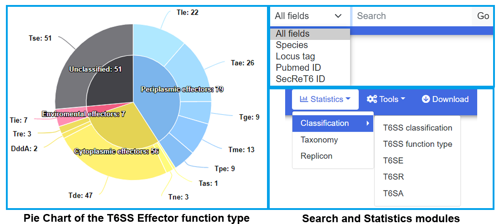Pick Pubmed ID in the field list
499x224 pixels.
click(x=298, y=68)
